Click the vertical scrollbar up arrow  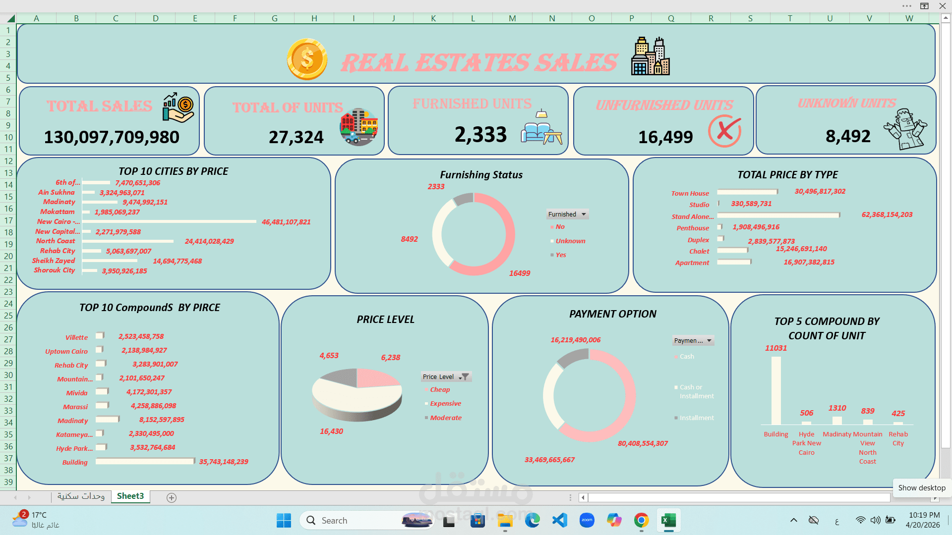pyautogui.click(x=946, y=18)
